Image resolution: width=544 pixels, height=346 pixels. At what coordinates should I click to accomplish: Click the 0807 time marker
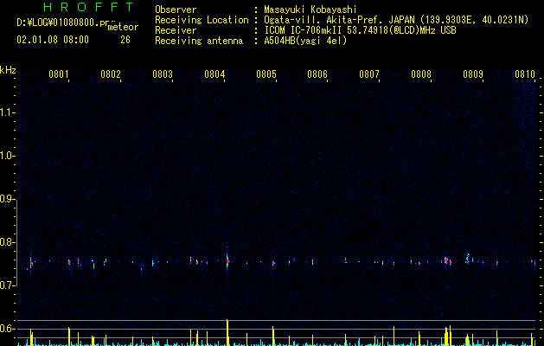tap(369, 74)
